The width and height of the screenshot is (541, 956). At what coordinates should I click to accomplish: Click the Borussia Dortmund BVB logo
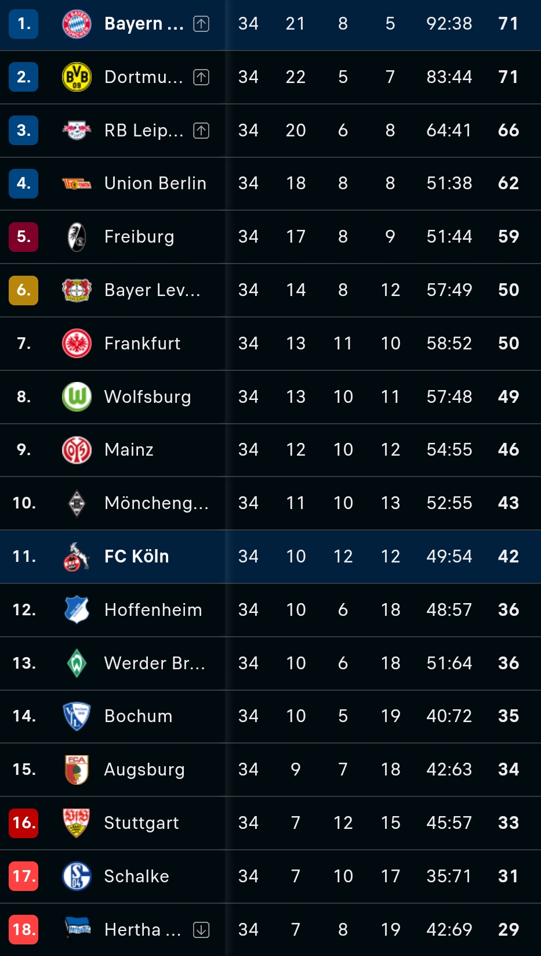77,77
